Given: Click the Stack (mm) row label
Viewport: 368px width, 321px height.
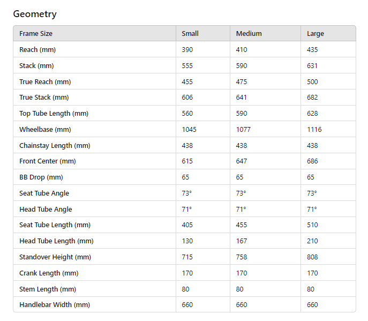Looking at the screenshot, I should 36,66.
